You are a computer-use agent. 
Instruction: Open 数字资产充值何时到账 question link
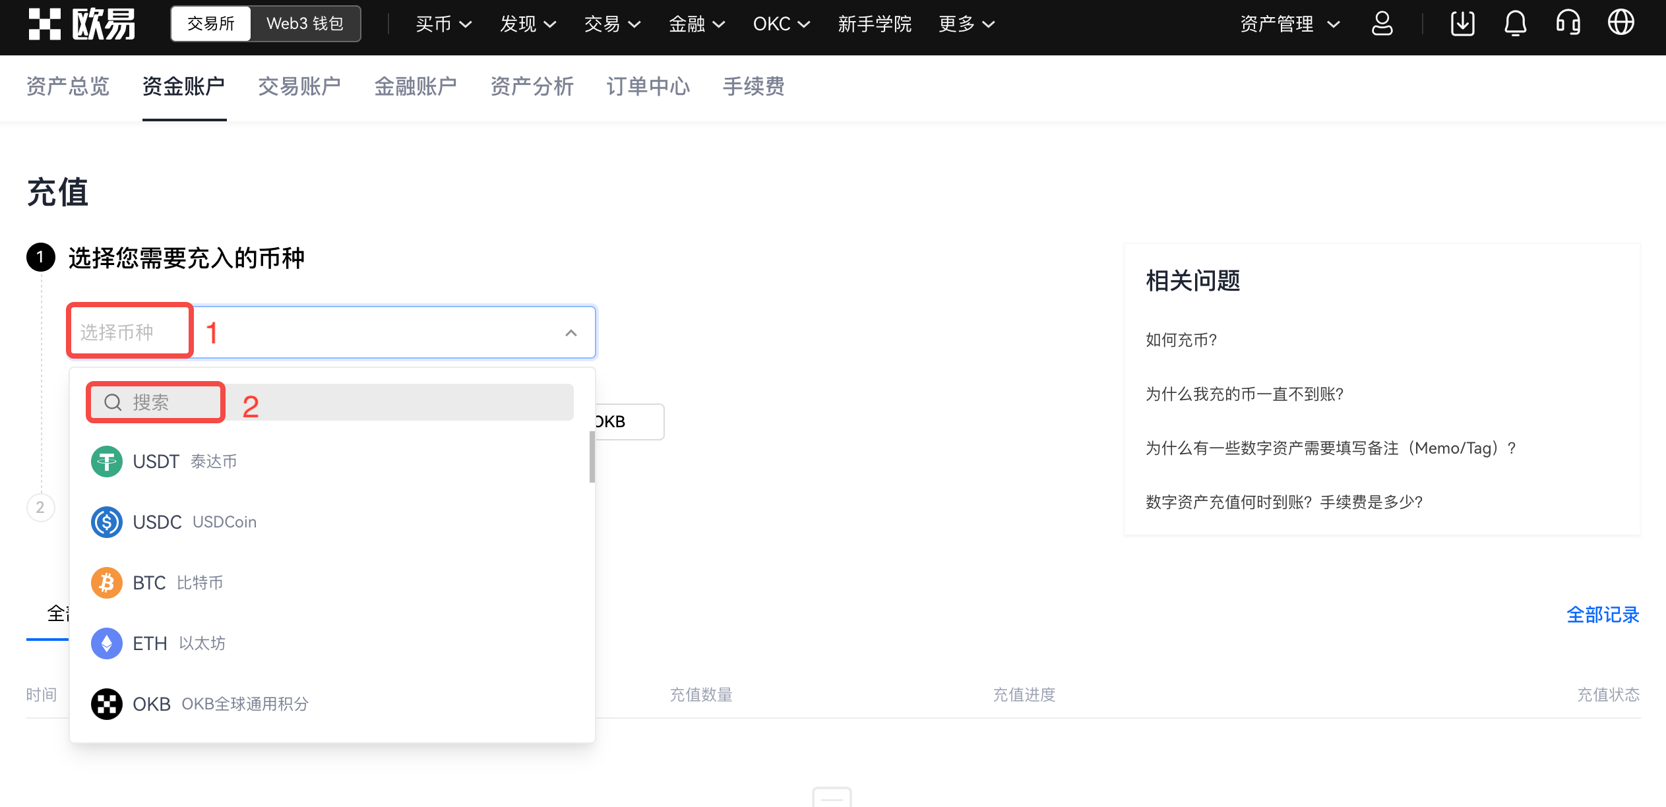coord(1284,502)
